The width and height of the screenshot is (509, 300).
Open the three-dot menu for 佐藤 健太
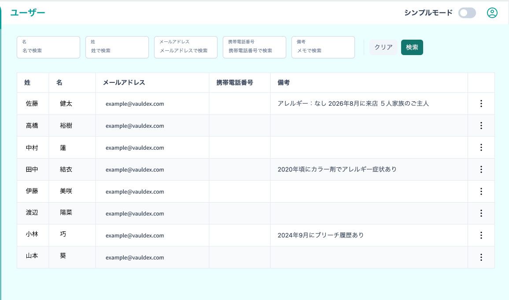[481, 104]
